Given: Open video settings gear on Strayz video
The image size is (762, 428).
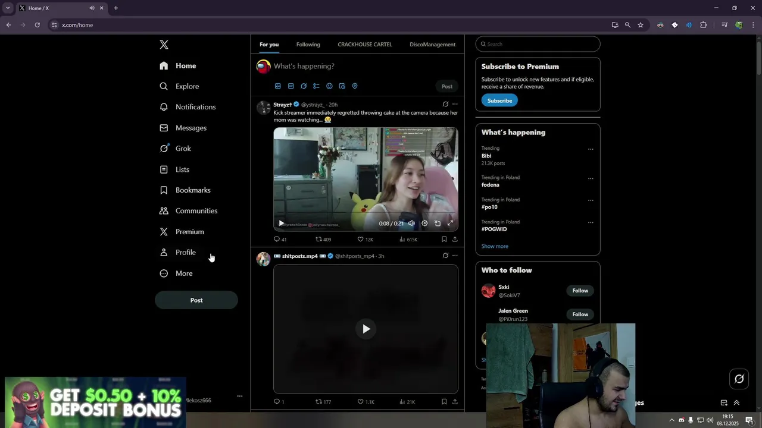Looking at the screenshot, I should coord(424,224).
